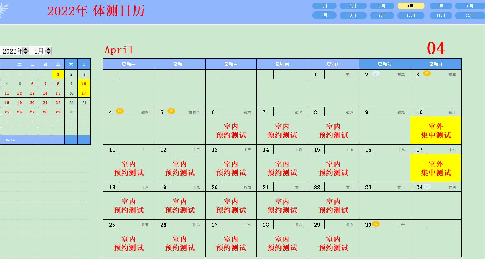
Task: Click the 休 badge on April 5 清明节
Action: [171, 111]
